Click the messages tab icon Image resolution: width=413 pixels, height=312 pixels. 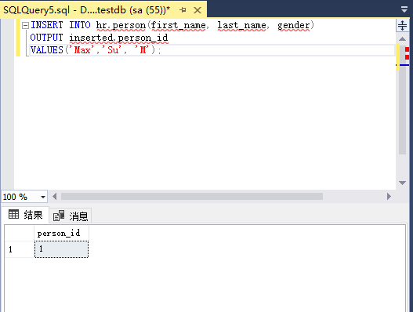[x=59, y=216]
